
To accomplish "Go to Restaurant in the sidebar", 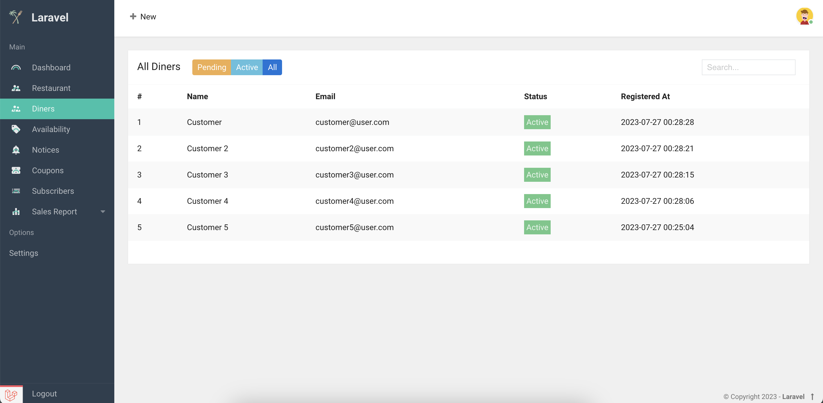I will tap(51, 88).
